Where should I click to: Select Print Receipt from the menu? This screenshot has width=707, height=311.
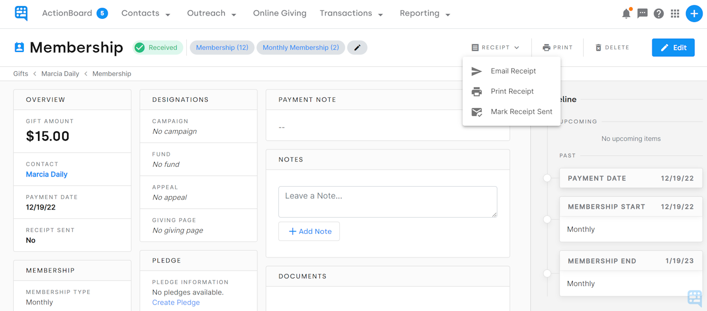(511, 92)
